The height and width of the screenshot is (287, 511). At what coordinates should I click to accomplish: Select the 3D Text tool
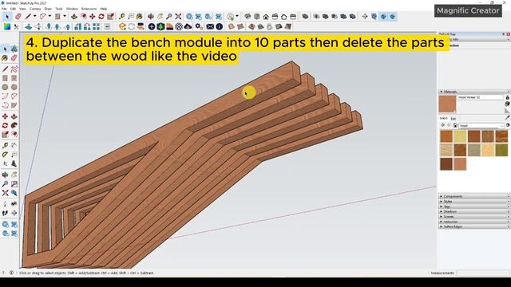[14, 163]
